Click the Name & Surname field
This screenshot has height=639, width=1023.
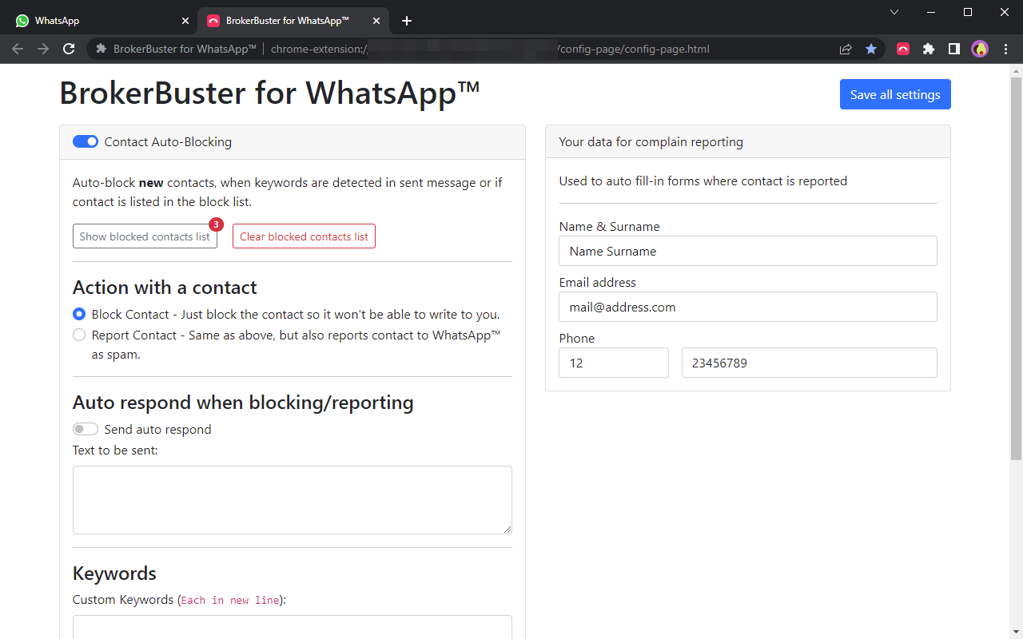click(x=748, y=251)
